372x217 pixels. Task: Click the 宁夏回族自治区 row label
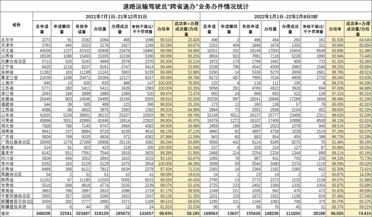coord(16,196)
